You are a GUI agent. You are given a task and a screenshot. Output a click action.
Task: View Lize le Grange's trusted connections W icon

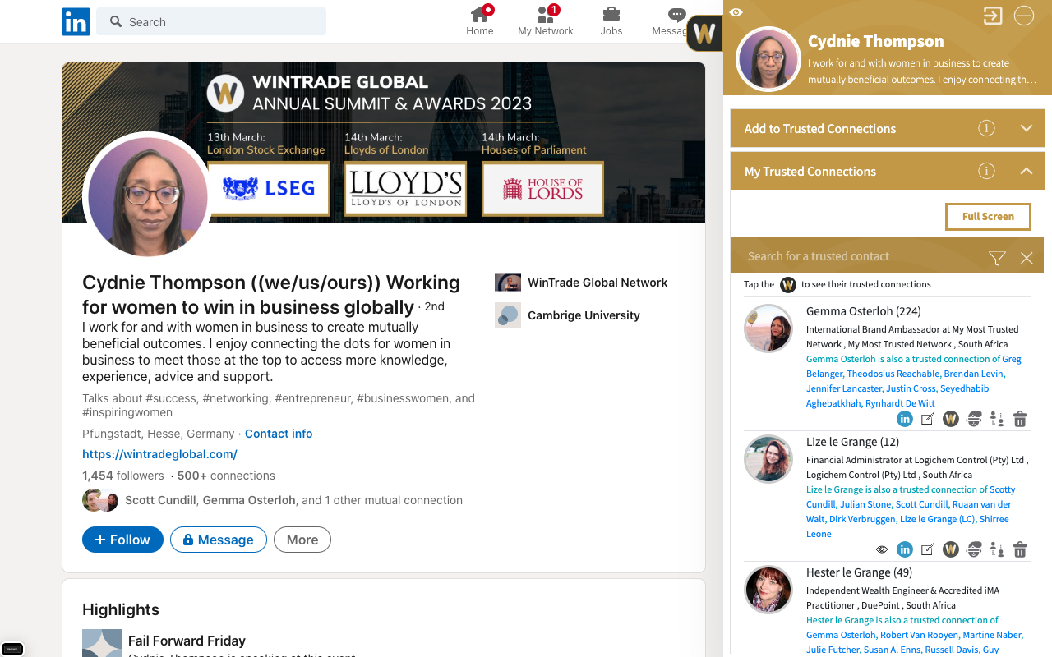pyautogui.click(x=951, y=549)
